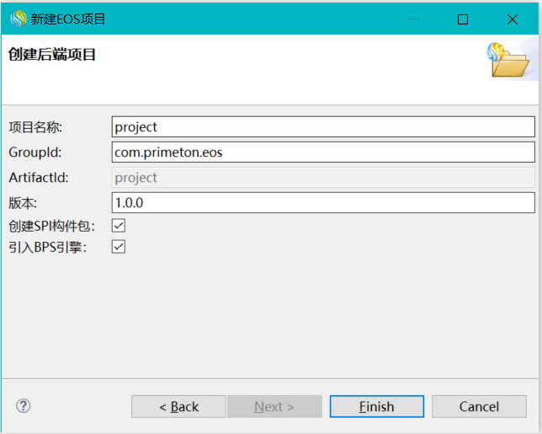The width and height of the screenshot is (542, 434).
Task: Click the 项目名称 label text
Action: 35,127
